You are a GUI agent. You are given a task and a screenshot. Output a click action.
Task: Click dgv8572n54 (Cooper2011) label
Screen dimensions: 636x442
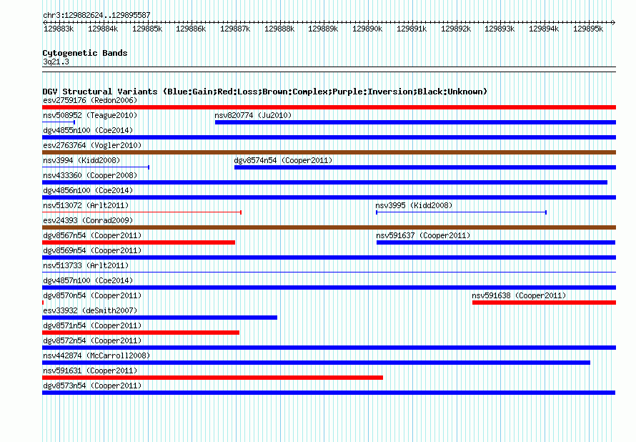[92, 340]
